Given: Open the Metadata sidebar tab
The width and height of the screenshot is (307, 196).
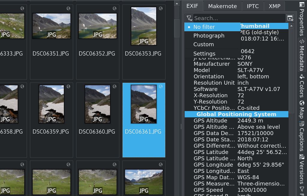Looking at the screenshot, I should coord(302,55).
